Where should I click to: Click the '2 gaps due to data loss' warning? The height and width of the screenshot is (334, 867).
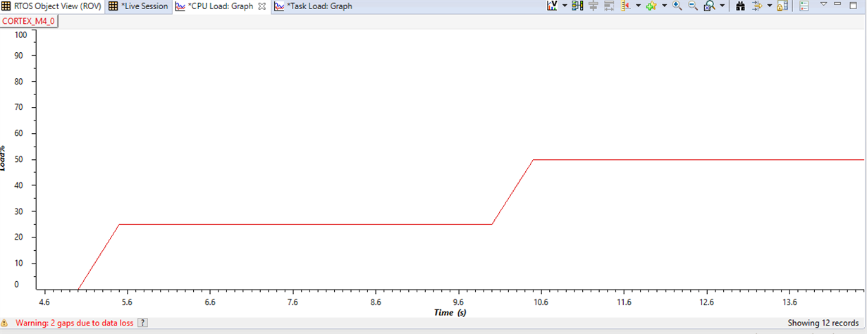[75, 323]
